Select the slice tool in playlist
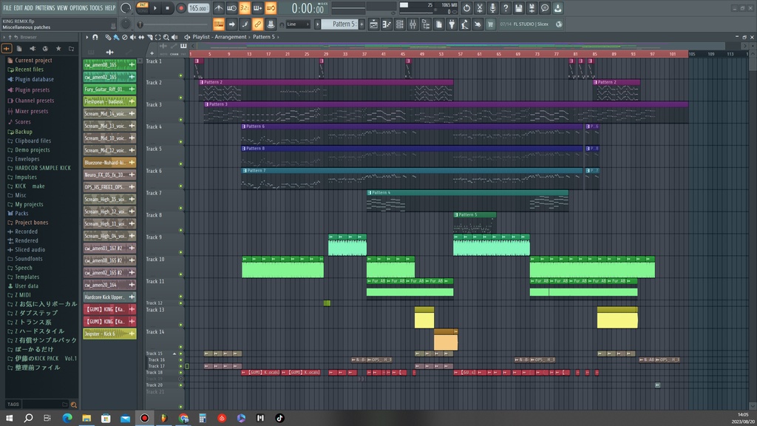 coord(149,37)
